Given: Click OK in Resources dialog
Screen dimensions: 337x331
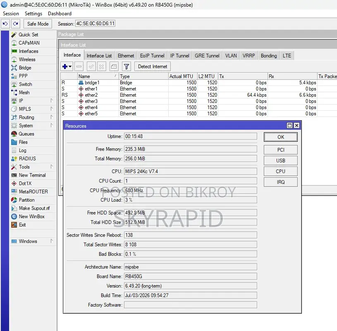Looking at the screenshot, I should [281, 137].
